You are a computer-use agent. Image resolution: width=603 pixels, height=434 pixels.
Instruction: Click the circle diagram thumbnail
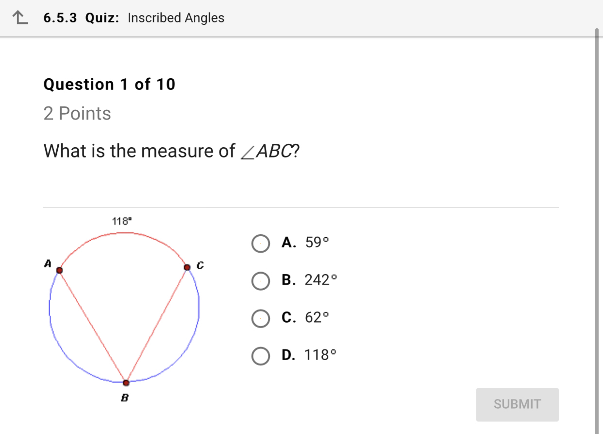[x=124, y=311]
